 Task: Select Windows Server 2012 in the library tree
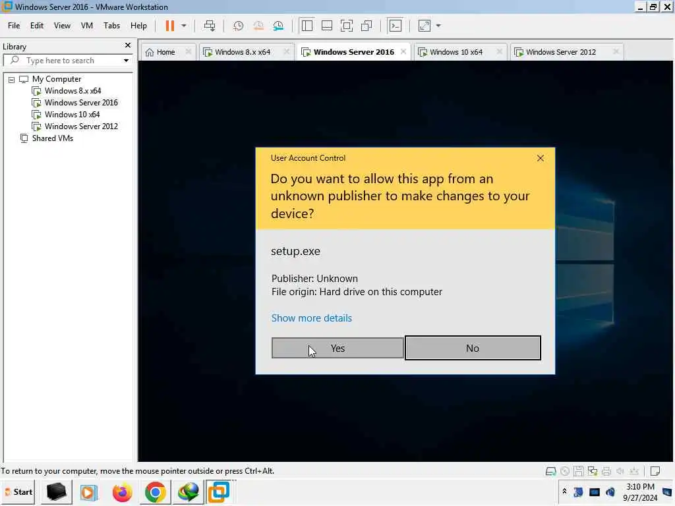click(x=81, y=126)
